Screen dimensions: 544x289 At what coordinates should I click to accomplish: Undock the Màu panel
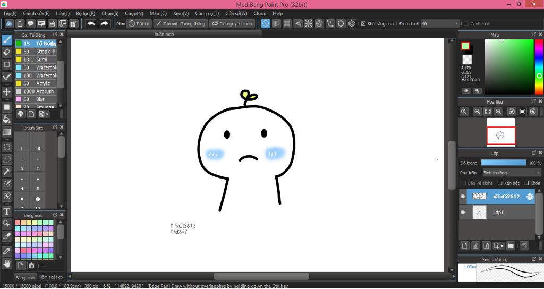coord(534,35)
